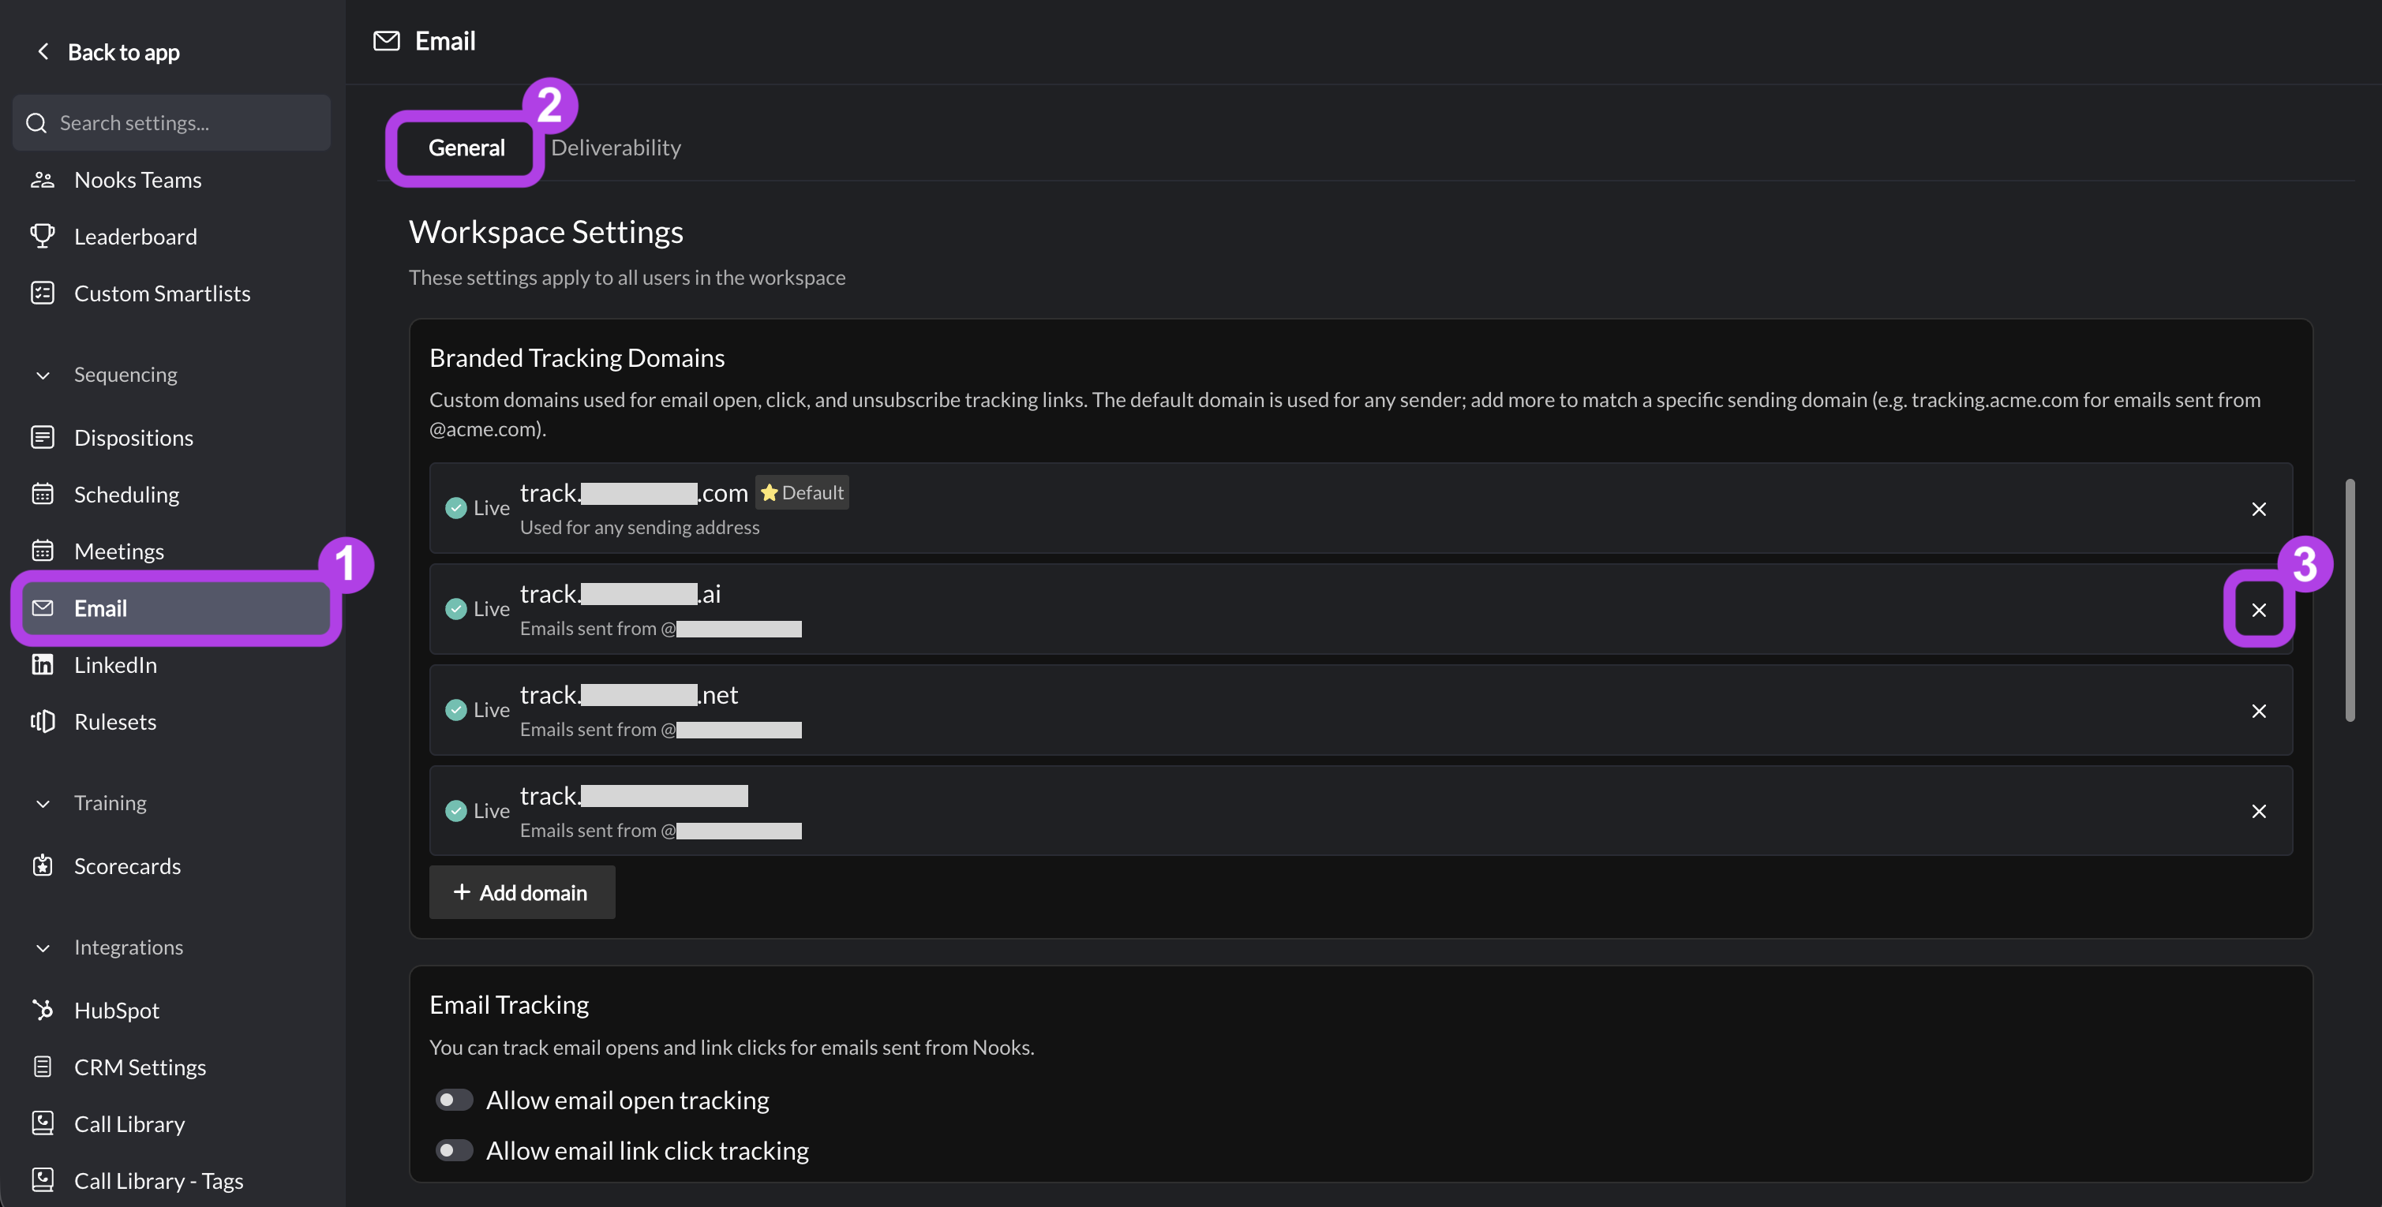Click the Add domain button
This screenshot has width=2382, height=1207.
[522, 892]
